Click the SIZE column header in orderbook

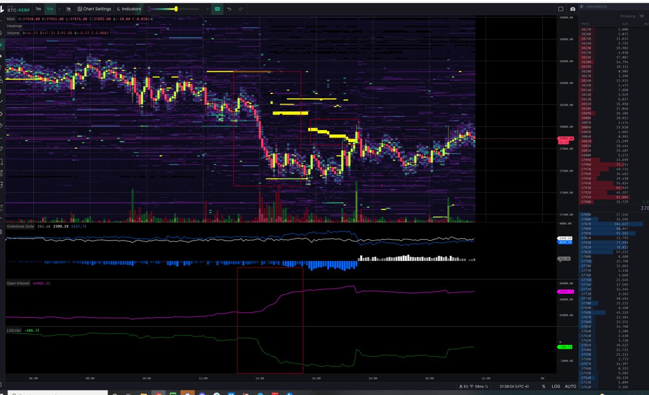(x=625, y=24)
